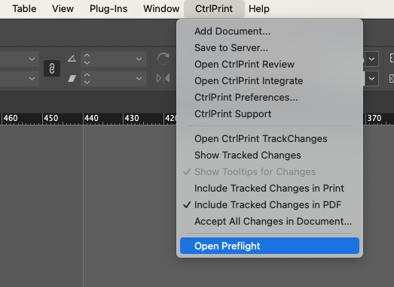Enable Include Tracked Changes in Print
This screenshot has width=394, height=287.
270,189
